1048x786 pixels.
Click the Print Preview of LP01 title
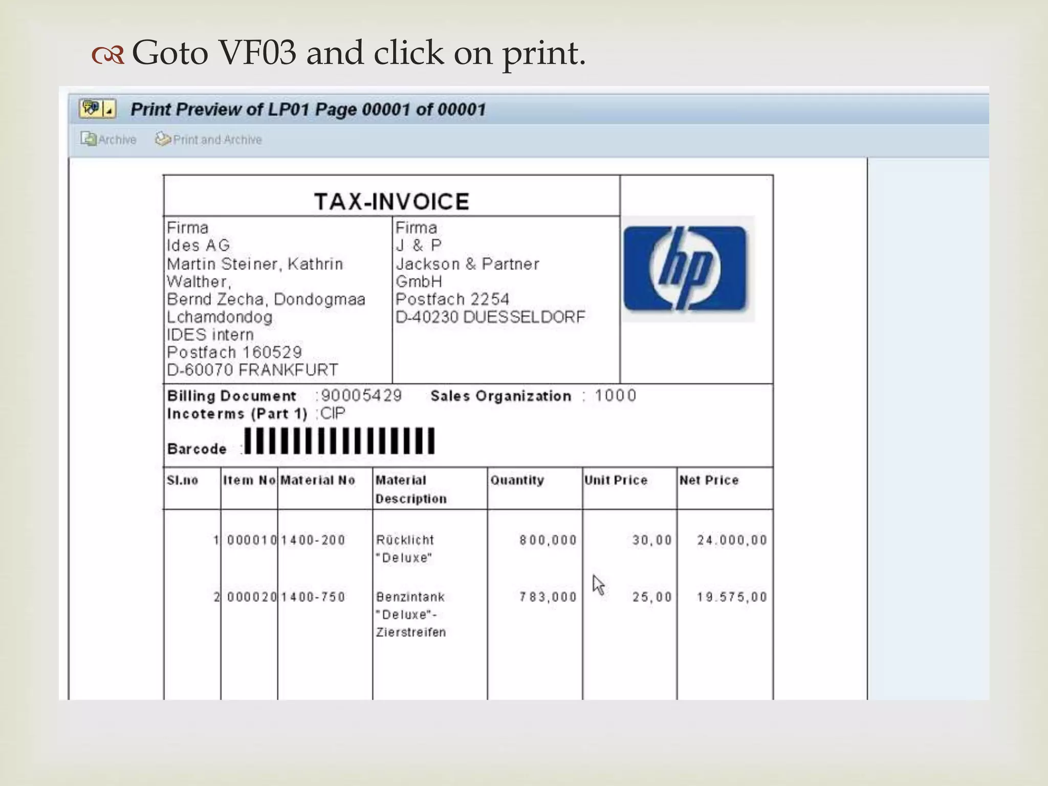[308, 109]
